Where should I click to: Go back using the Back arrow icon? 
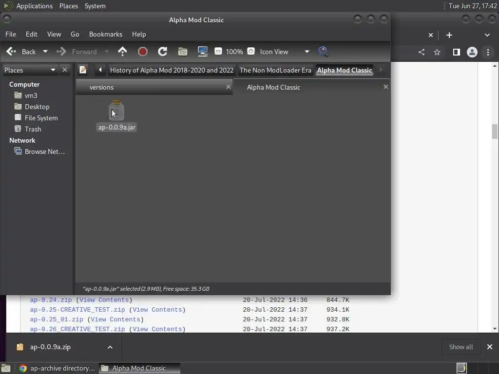point(11,52)
